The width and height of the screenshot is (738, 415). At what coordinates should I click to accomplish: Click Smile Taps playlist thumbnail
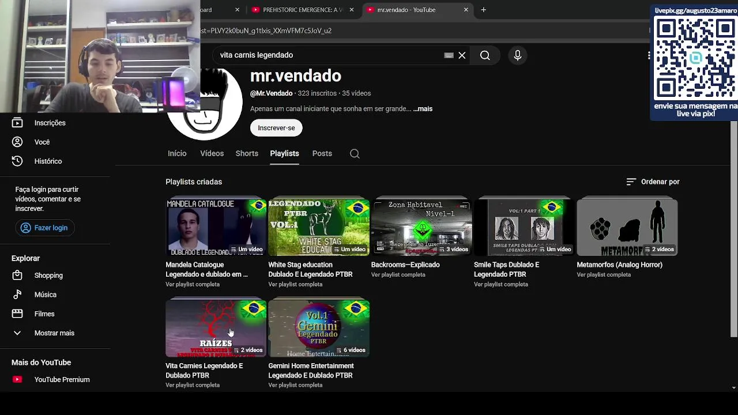(x=524, y=227)
